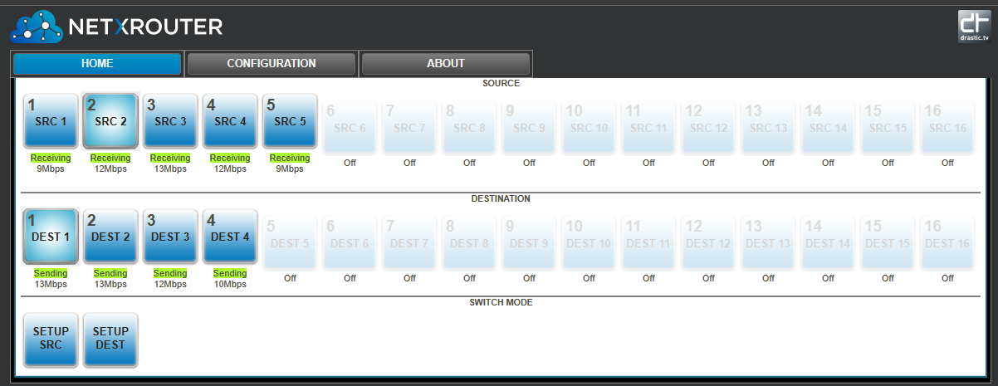Screen dimensions: 998x386
Task: Click the SWITCH MODE section heading
Action: [501, 302]
